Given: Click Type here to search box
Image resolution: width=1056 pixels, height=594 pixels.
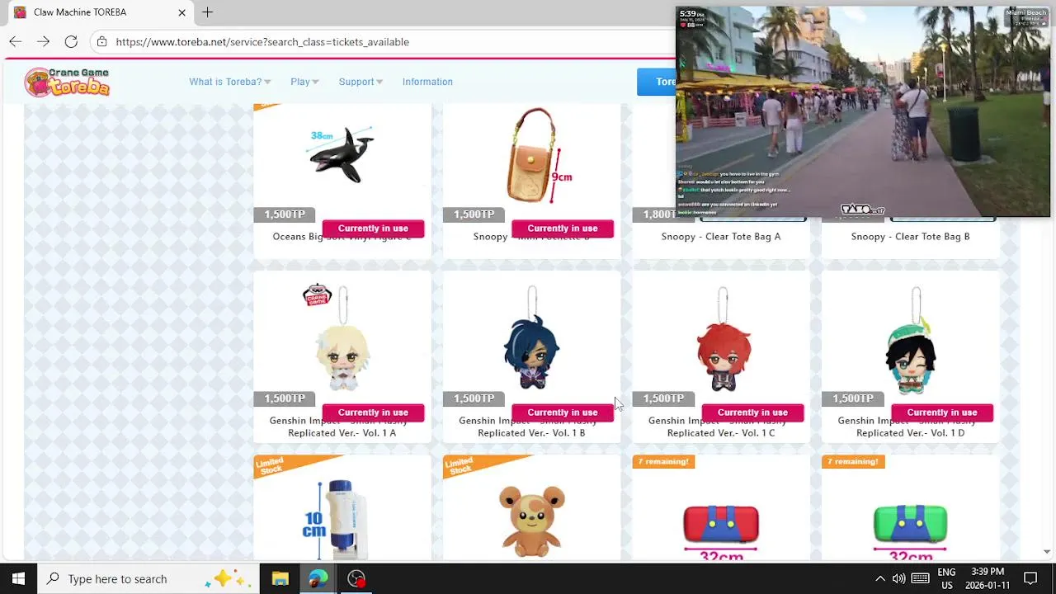Looking at the screenshot, I should point(148,578).
